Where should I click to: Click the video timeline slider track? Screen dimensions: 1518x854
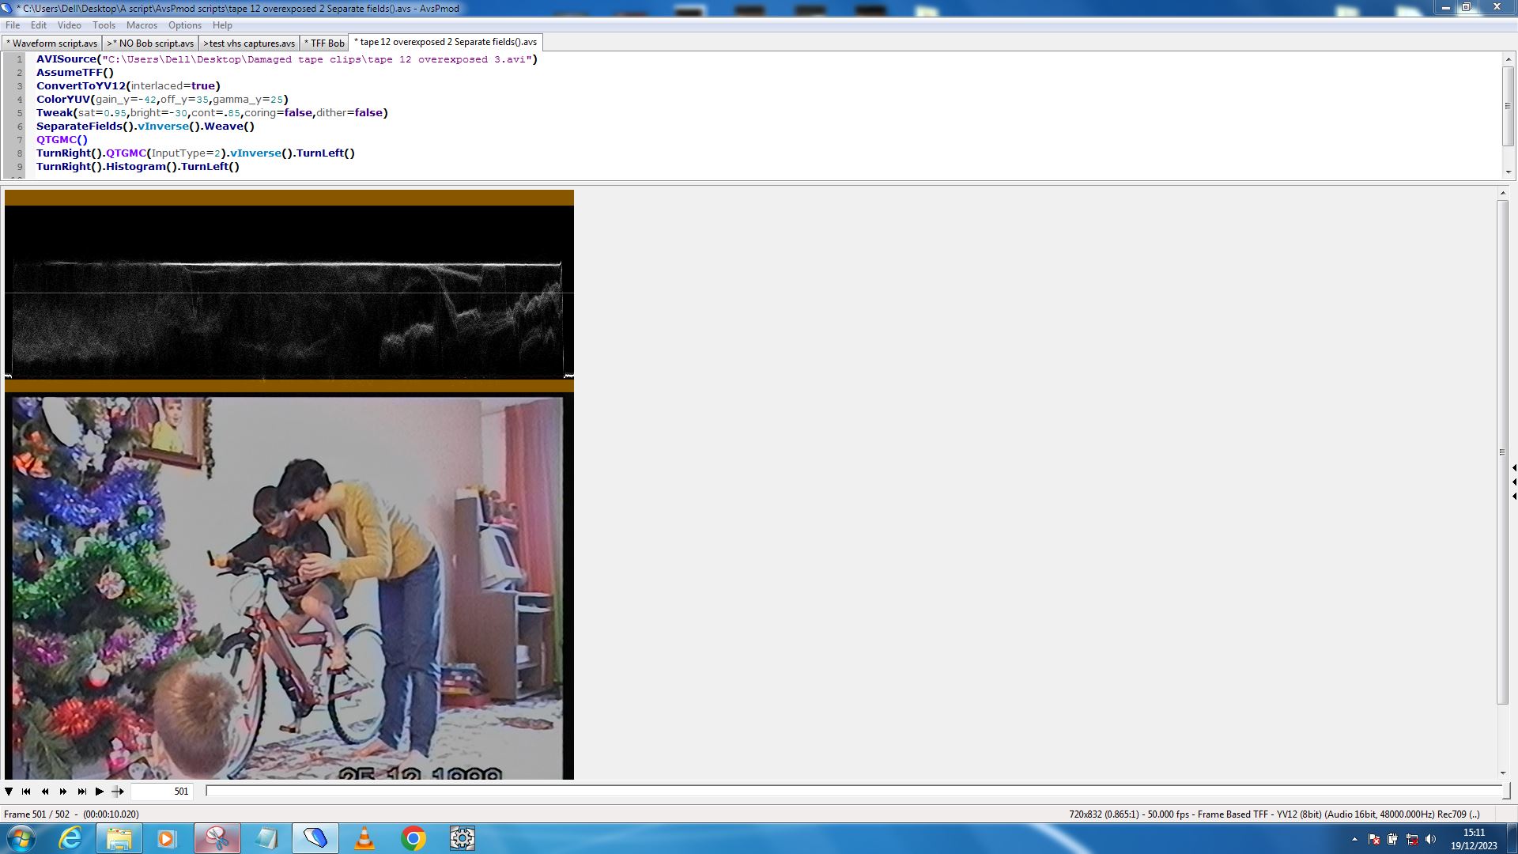854,791
